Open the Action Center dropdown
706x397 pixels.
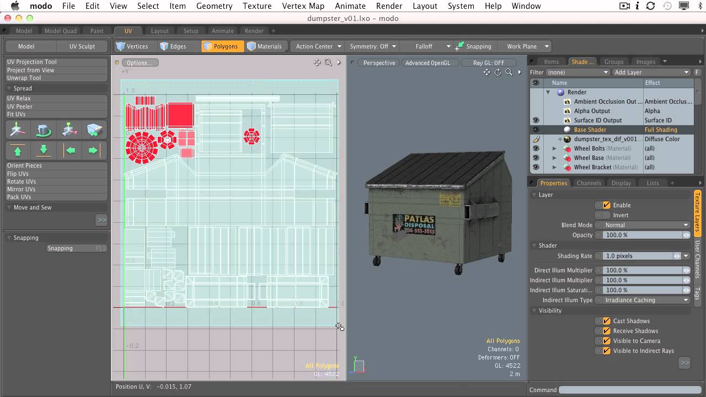pyautogui.click(x=318, y=46)
